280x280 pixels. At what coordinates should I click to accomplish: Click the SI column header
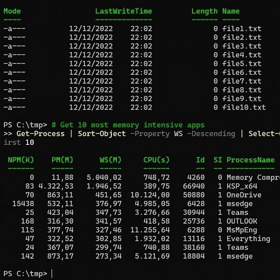click(x=218, y=160)
